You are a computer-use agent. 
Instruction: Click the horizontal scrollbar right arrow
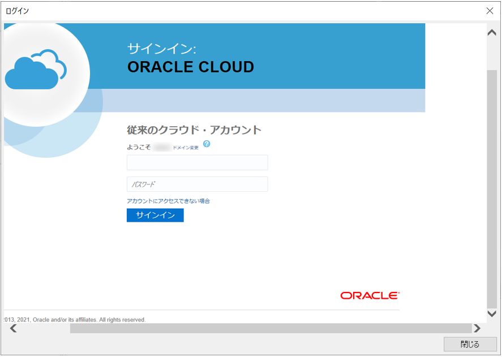pos(477,328)
